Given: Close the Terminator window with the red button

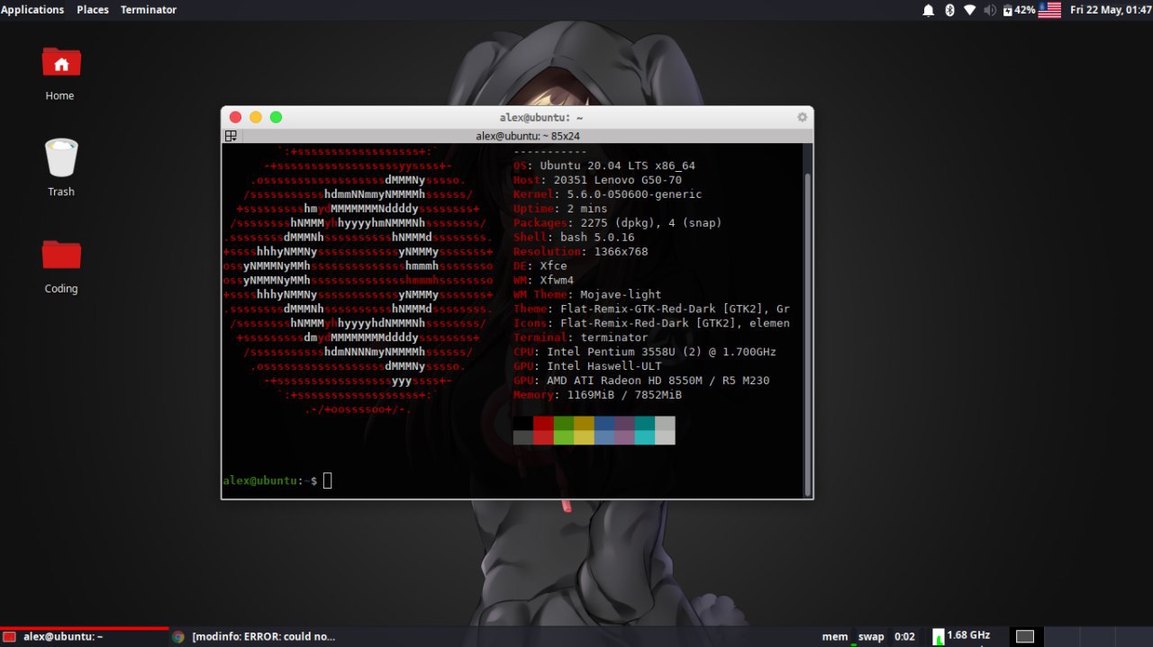Looking at the screenshot, I should 235,117.
